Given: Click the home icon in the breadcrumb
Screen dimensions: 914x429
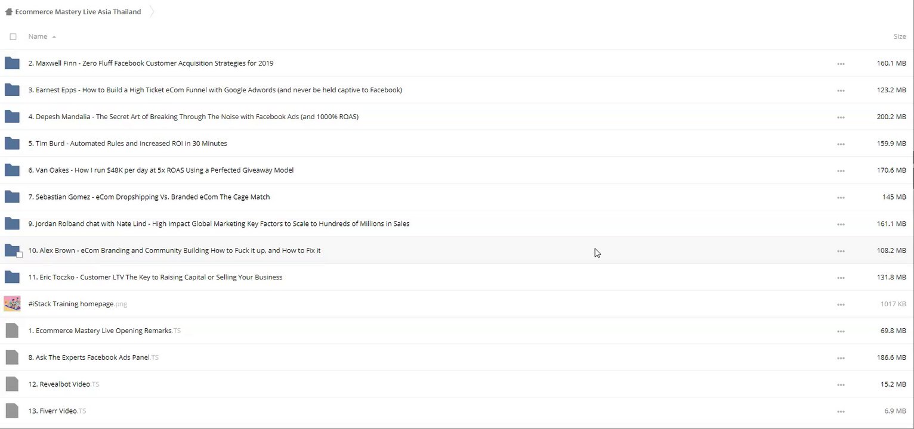Looking at the screenshot, I should pyautogui.click(x=8, y=12).
